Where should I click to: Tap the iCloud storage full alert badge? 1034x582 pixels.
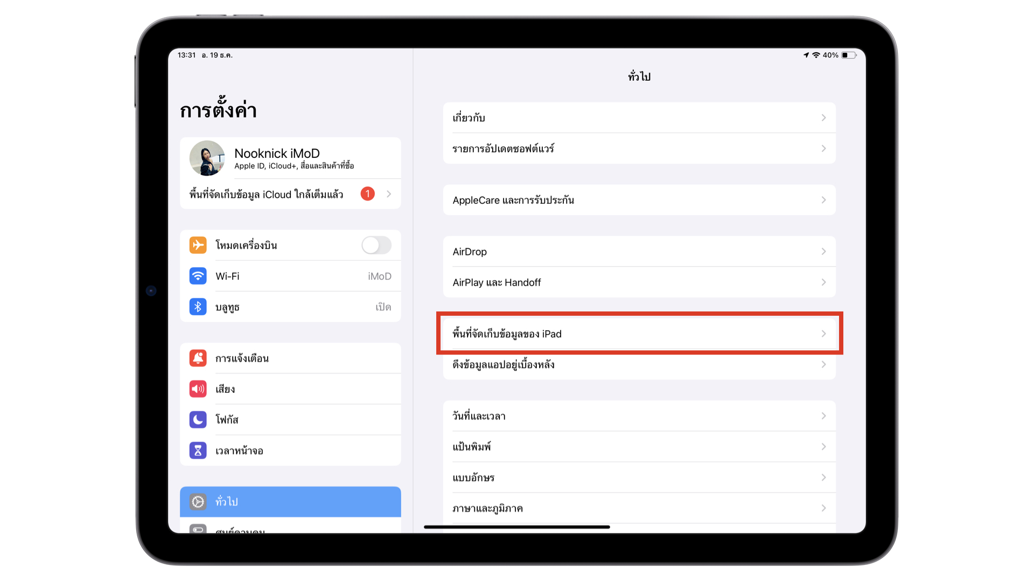pos(367,194)
